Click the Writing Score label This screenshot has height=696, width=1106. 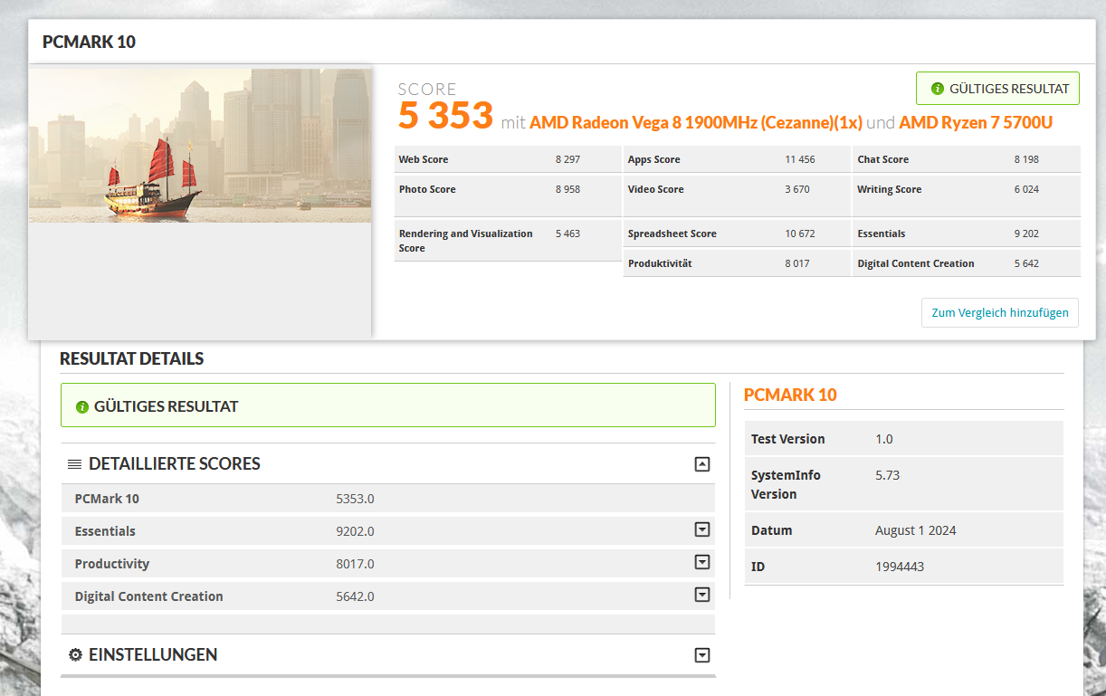pyautogui.click(x=890, y=189)
